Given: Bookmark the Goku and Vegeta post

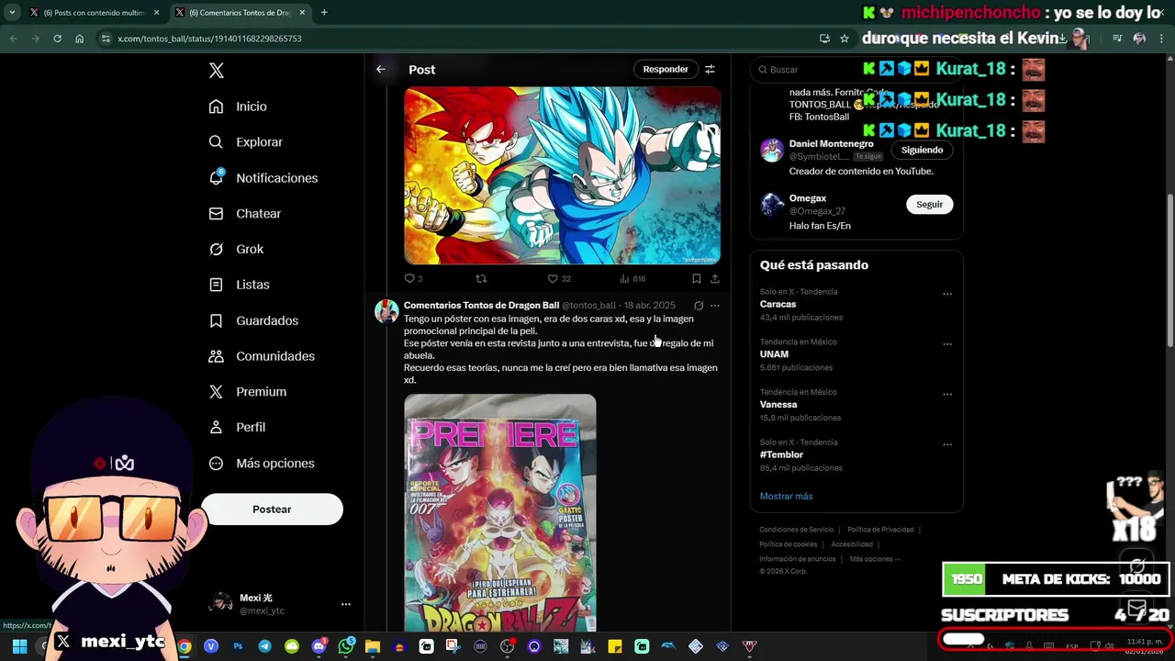Looking at the screenshot, I should 697,278.
